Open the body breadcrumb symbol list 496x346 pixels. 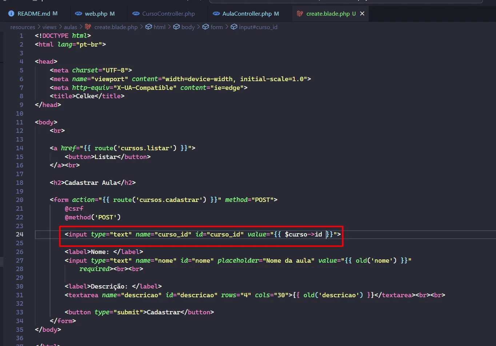(188, 27)
